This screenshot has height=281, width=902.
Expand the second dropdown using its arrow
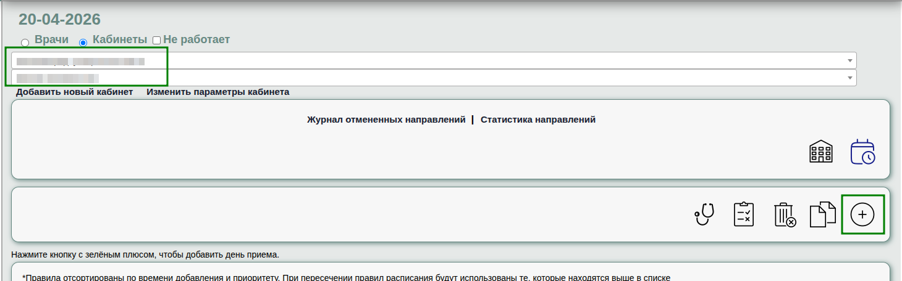[x=850, y=78]
